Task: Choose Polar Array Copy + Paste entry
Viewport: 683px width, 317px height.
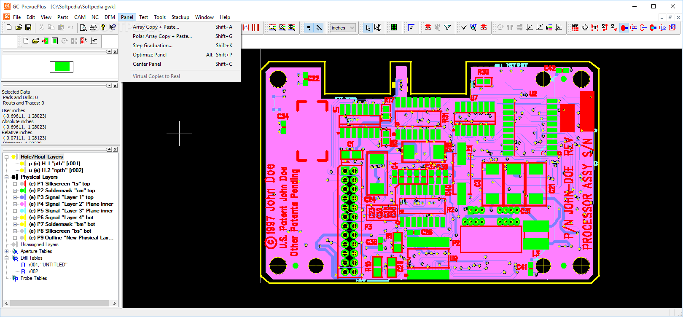Action: pyautogui.click(x=180, y=36)
